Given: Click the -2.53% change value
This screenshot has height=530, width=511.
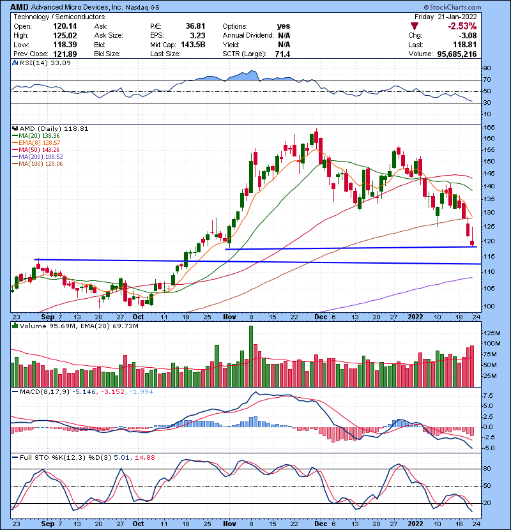Looking at the screenshot, I should [x=462, y=26].
